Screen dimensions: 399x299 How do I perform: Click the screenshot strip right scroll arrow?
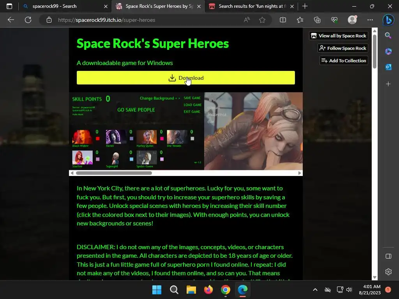tap(300, 173)
